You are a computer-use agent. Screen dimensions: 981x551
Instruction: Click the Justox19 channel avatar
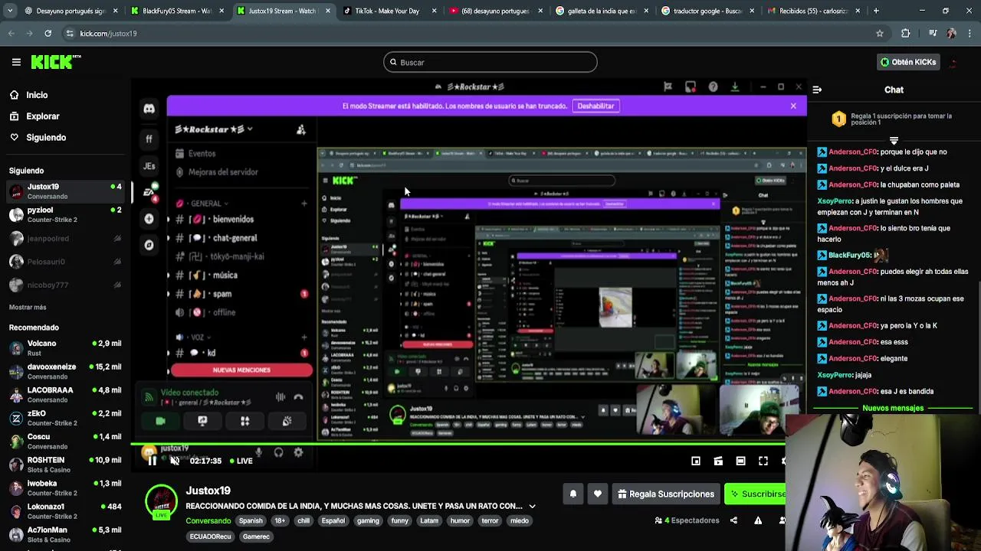pyautogui.click(x=162, y=502)
